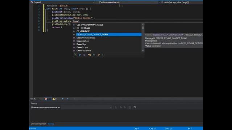Click the glutMainLoop(); code line
The height and width of the screenshot is (130, 232).
click(62, 24)
